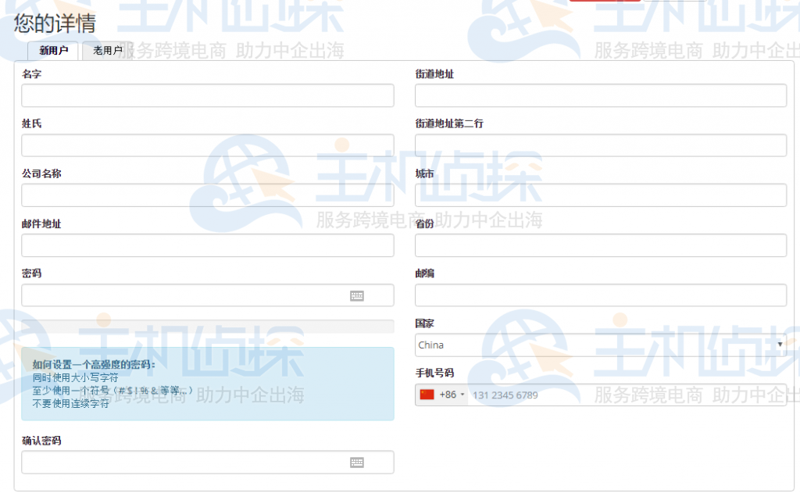Screen dimensions: 800x493
Task: Click inside the 确认密码 confirm password field
Action: 180,462
